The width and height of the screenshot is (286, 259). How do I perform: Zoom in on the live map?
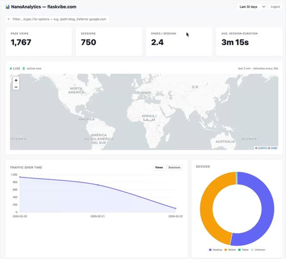[x=16, y=80]
